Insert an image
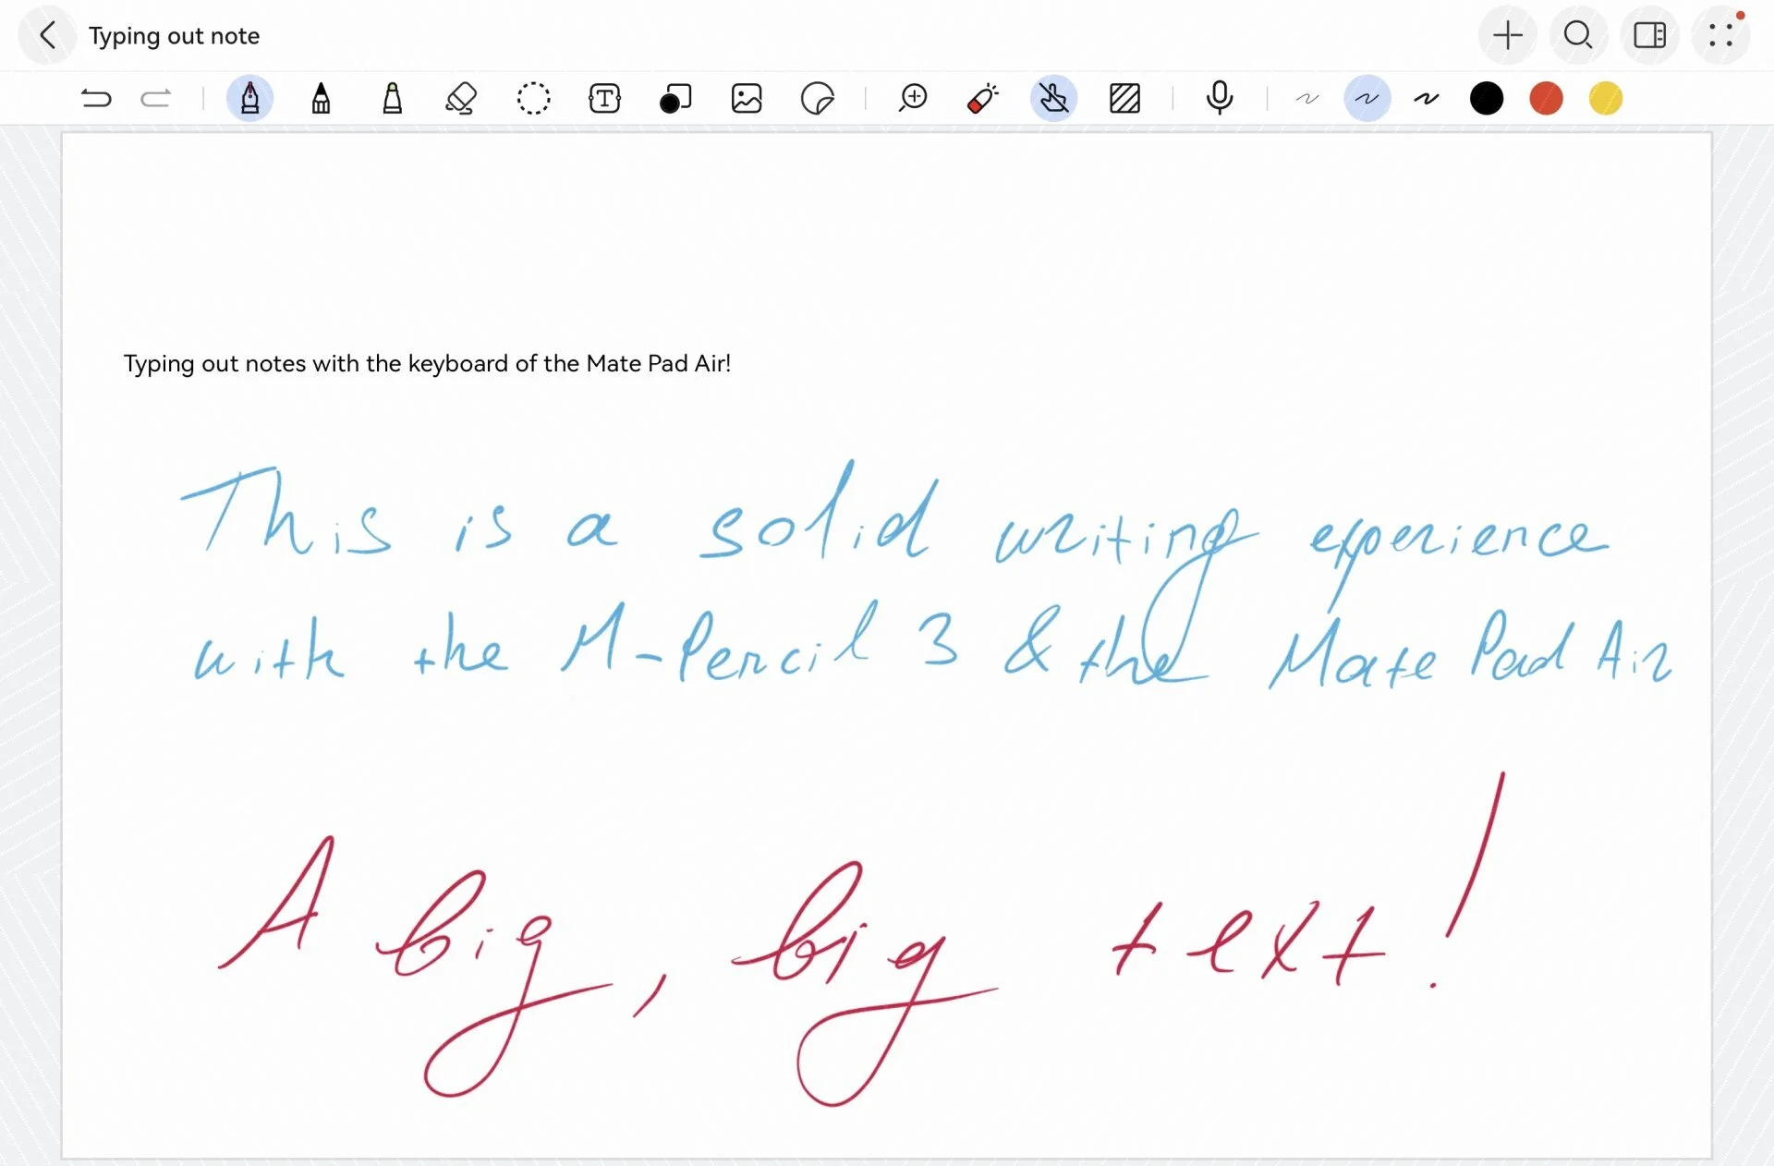The height and width of the screenshot is (1166, 1774). point(747,98)
